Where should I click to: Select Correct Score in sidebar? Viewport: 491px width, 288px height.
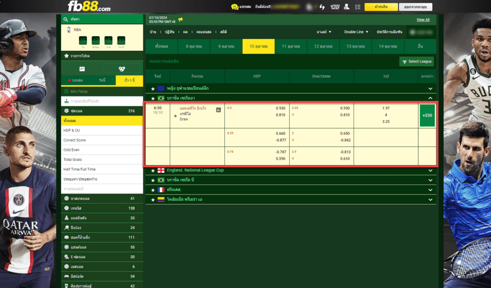102,140
